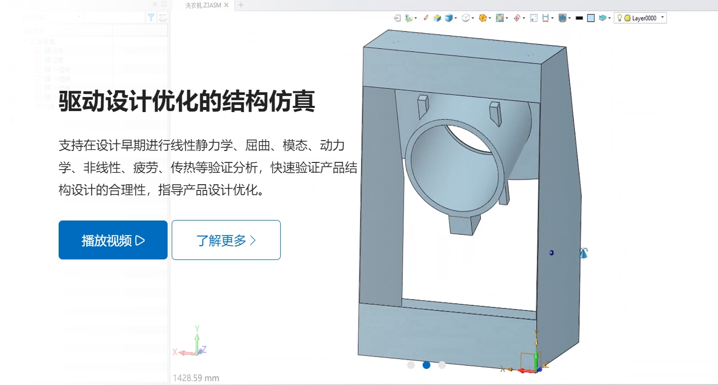The height and width of the screenshot is (385, 718).
Task: Select the shaded display mode icon
Action: [x=449, y=18]
